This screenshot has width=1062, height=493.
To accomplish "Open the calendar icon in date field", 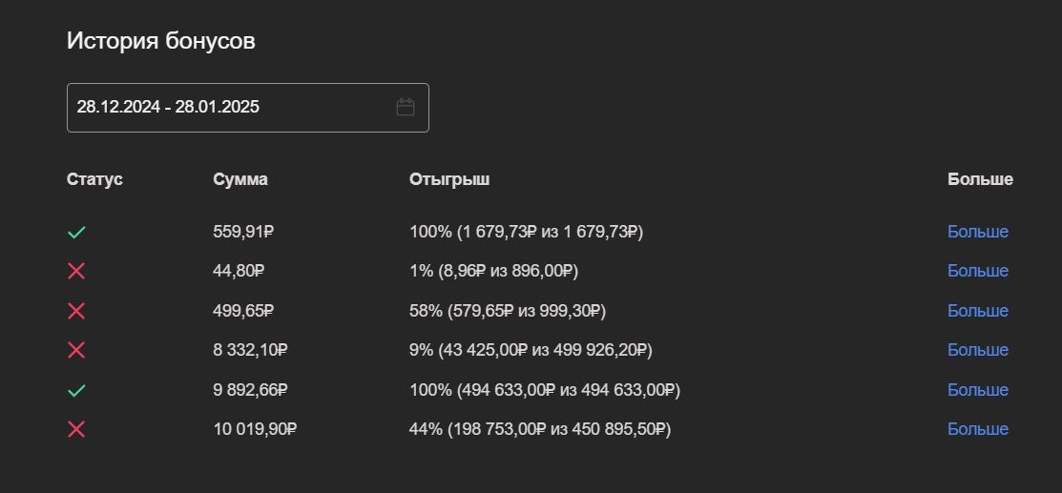I will coord(406,107).
